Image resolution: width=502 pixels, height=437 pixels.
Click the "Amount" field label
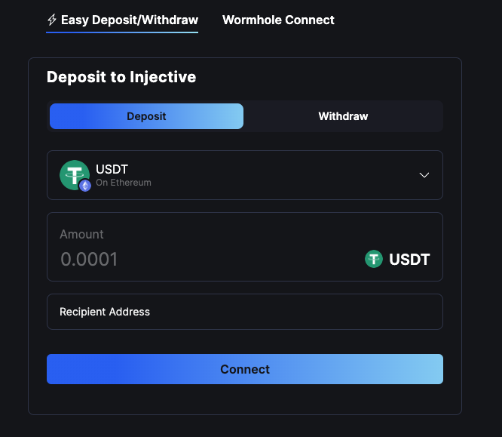81,234
